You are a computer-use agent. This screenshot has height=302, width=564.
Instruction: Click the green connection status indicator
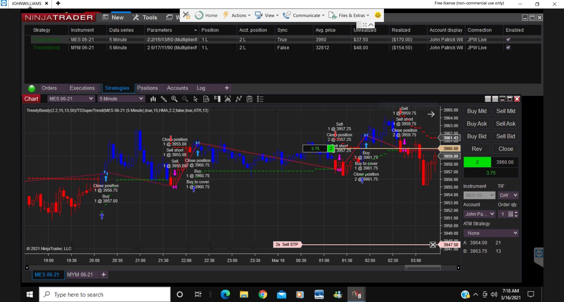pos(32,88)
